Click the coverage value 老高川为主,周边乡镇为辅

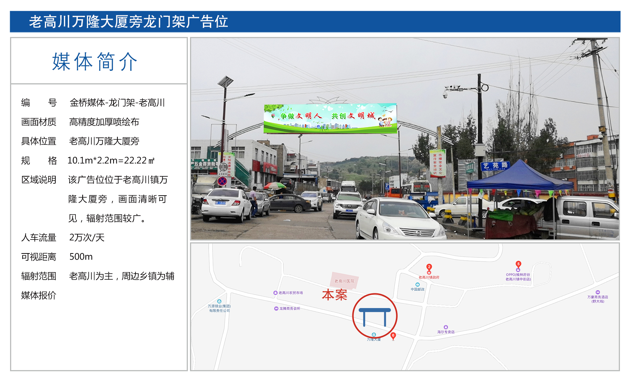point(122,276)
